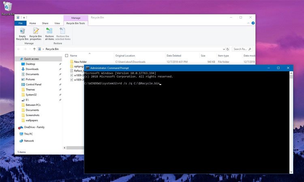
Task: Switch to the View ribbon tab
Action: tap(57, 23)
